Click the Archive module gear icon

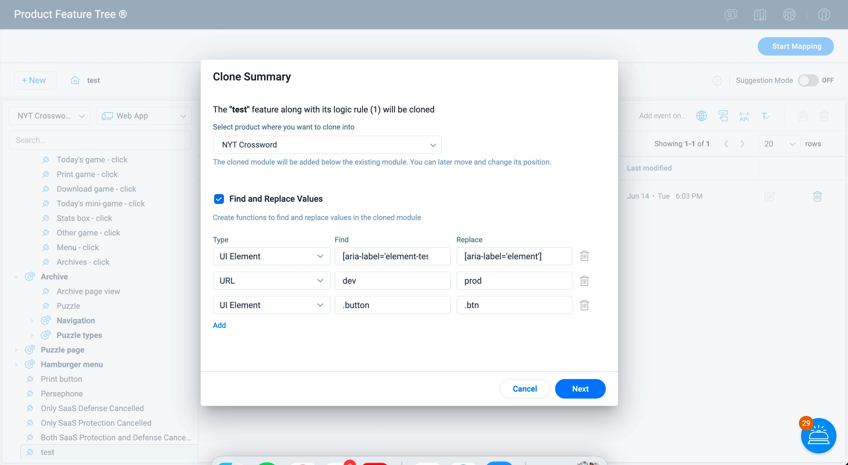tap(30, 277)
